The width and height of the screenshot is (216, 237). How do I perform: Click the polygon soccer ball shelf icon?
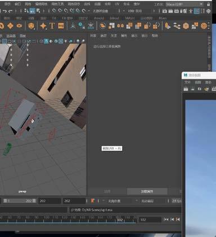(x=186, y=26)
